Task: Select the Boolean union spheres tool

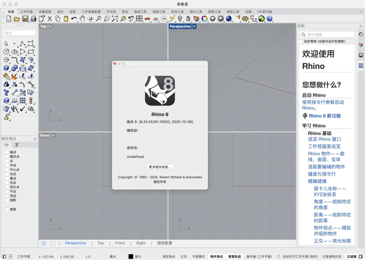Action: pos(15,68)
